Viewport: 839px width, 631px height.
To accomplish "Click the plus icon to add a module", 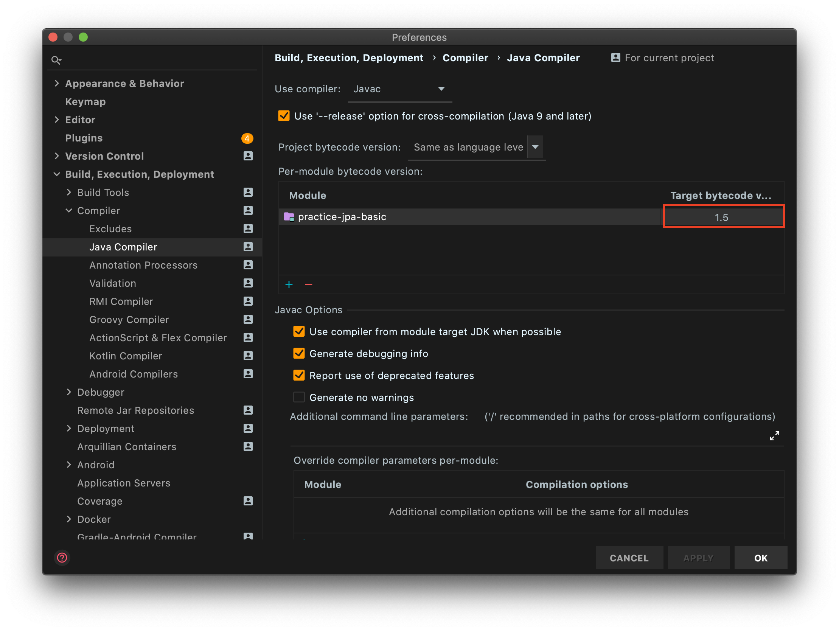I will pos(289,284).
